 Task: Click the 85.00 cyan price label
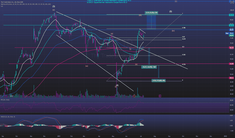tap(231, 25)
